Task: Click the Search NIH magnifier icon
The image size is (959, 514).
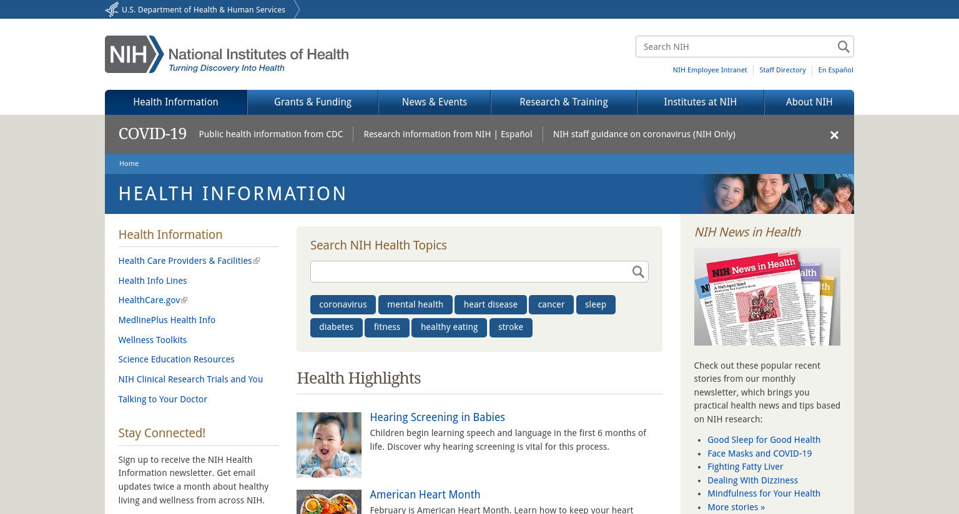Action: [x=843, y=47]
